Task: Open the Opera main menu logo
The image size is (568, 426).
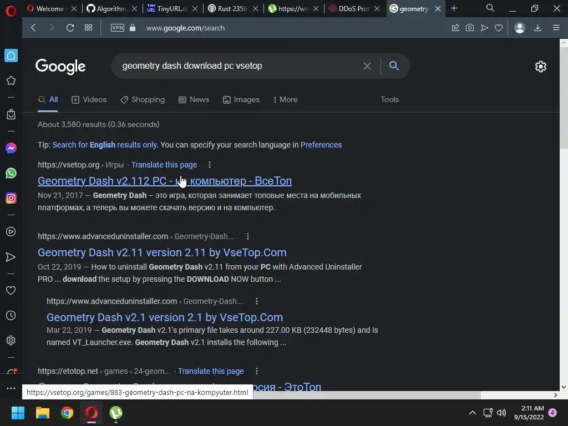Action: point(11,11)
